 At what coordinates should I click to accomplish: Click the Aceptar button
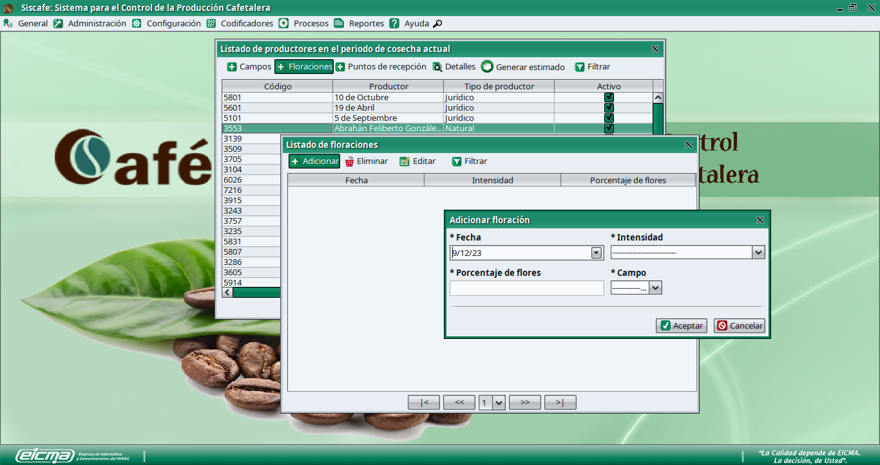pyautogui.click(x=681, y=325)
